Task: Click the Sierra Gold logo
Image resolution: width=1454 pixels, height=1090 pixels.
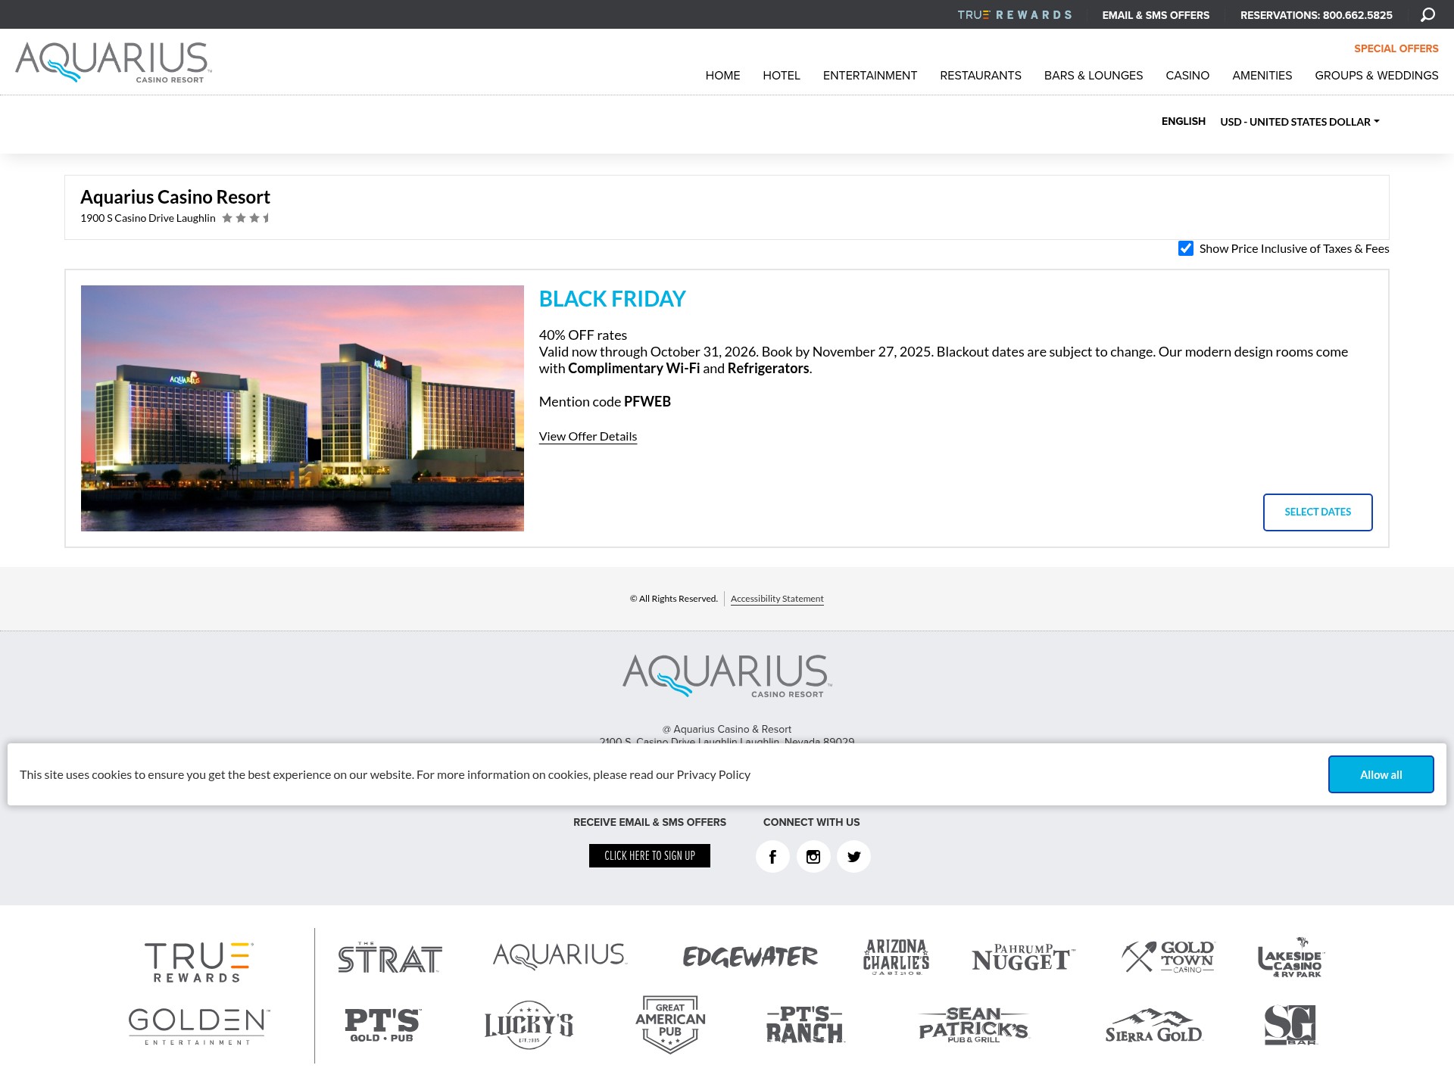Action: coord(1153,1026)
